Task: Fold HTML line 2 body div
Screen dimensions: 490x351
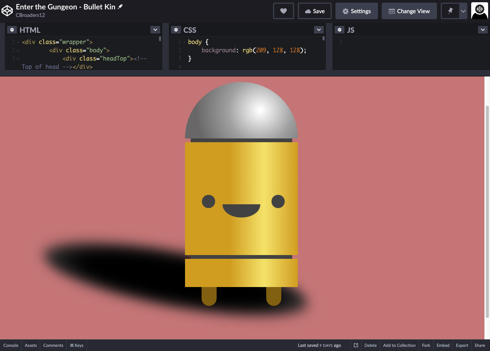Action: [x=18, y=50]
